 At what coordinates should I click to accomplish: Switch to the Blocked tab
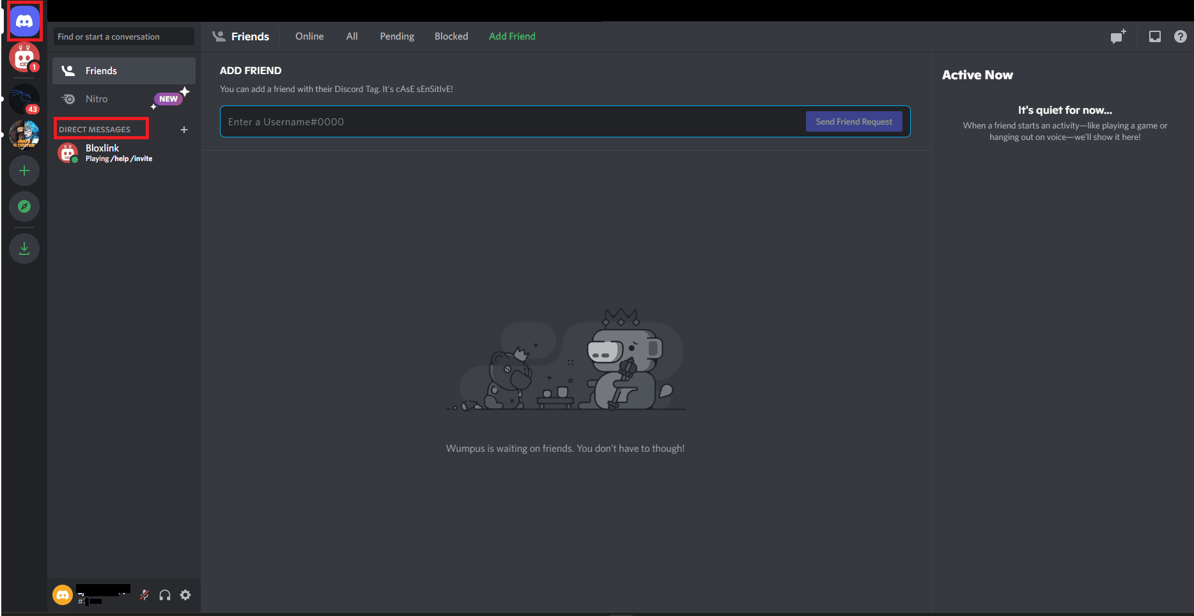pyautogui.click(x=451, y=36)
